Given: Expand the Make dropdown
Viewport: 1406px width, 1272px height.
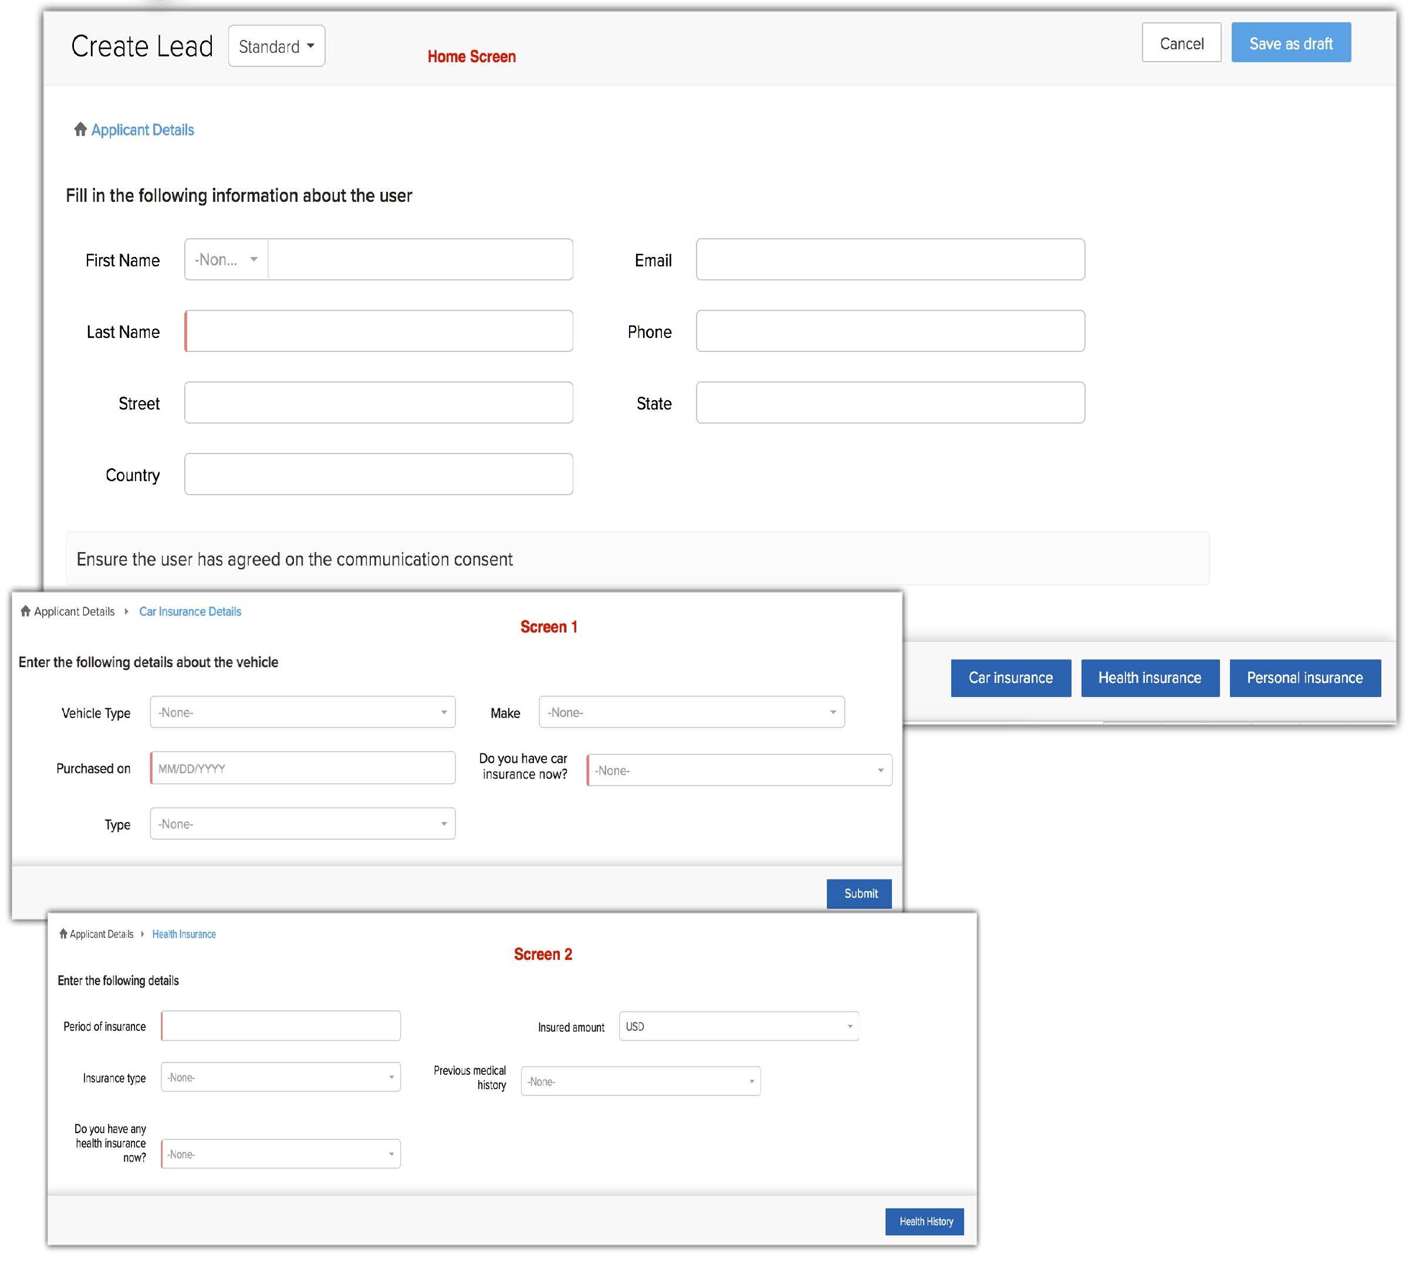Looking at the screenshot, I should (x=691, y=713).
